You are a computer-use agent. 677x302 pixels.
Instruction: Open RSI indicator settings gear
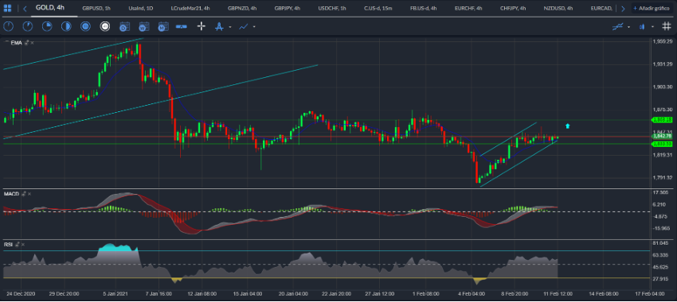[x=18, y=244]
